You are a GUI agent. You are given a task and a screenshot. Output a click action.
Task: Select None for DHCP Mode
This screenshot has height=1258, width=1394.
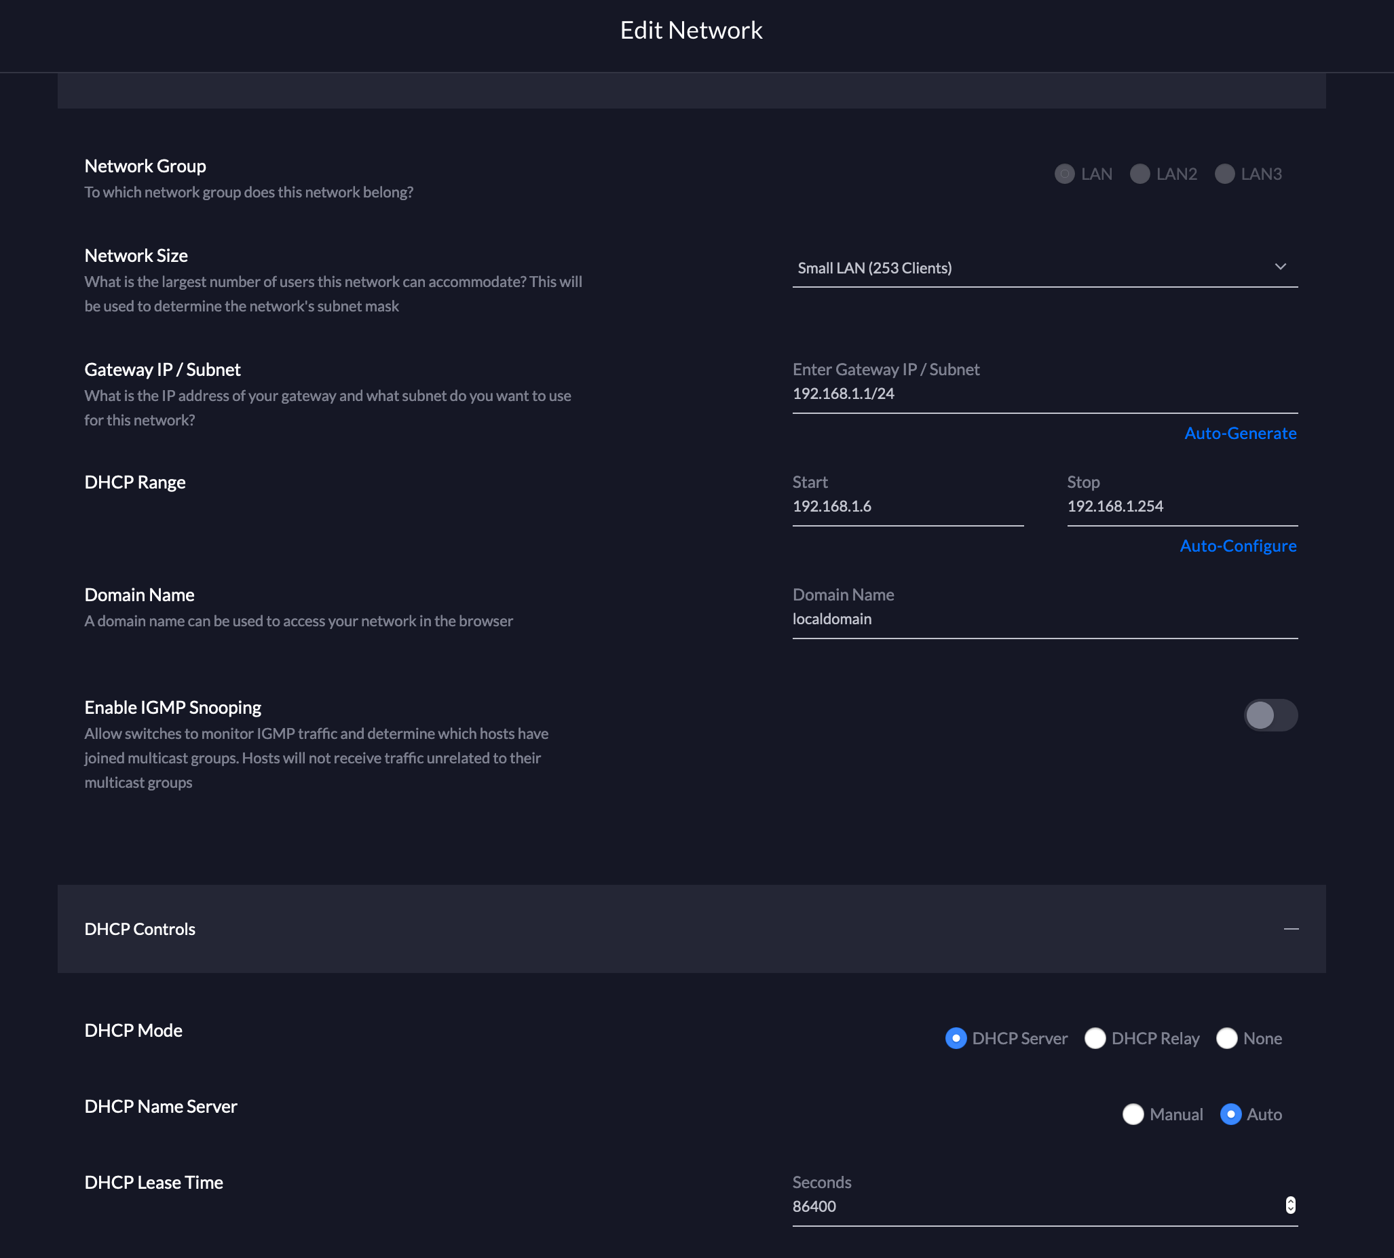pyautogui.click(x=1226, y=1038)
